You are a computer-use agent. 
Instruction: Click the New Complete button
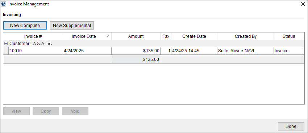tap(25, 25)
